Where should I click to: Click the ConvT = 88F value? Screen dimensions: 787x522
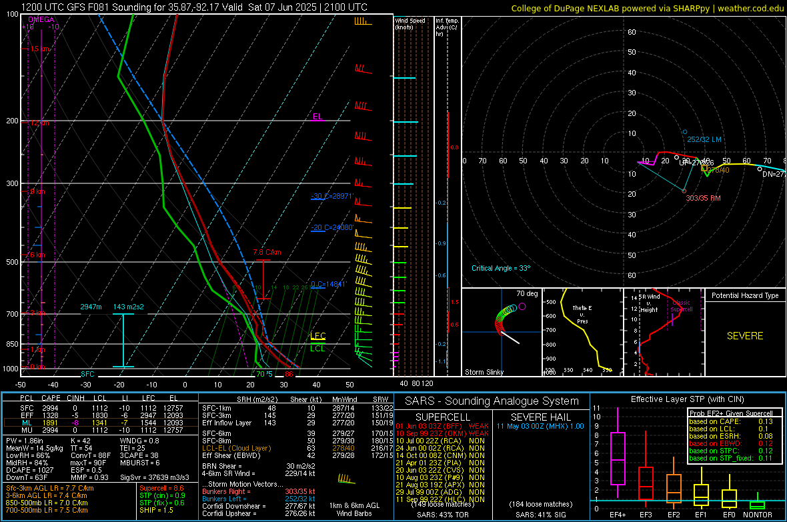click(x=90, y=455)
